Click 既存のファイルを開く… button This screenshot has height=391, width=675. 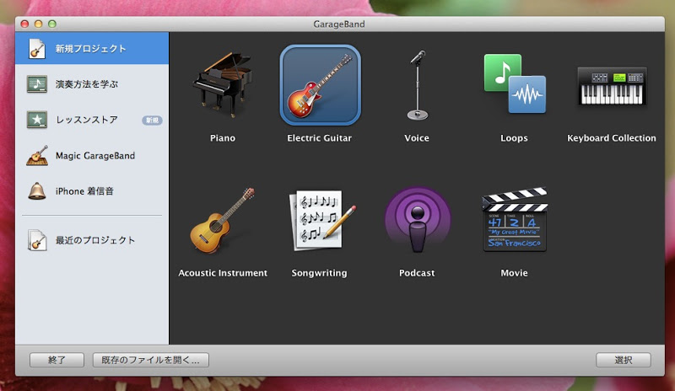pyautogui.click(x=151, y=360)
